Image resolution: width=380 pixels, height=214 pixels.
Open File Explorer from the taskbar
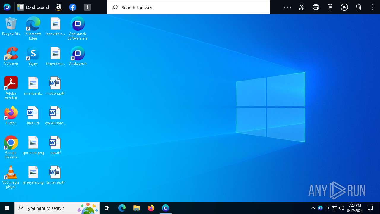pyautogui.click(x=137, y=208)
